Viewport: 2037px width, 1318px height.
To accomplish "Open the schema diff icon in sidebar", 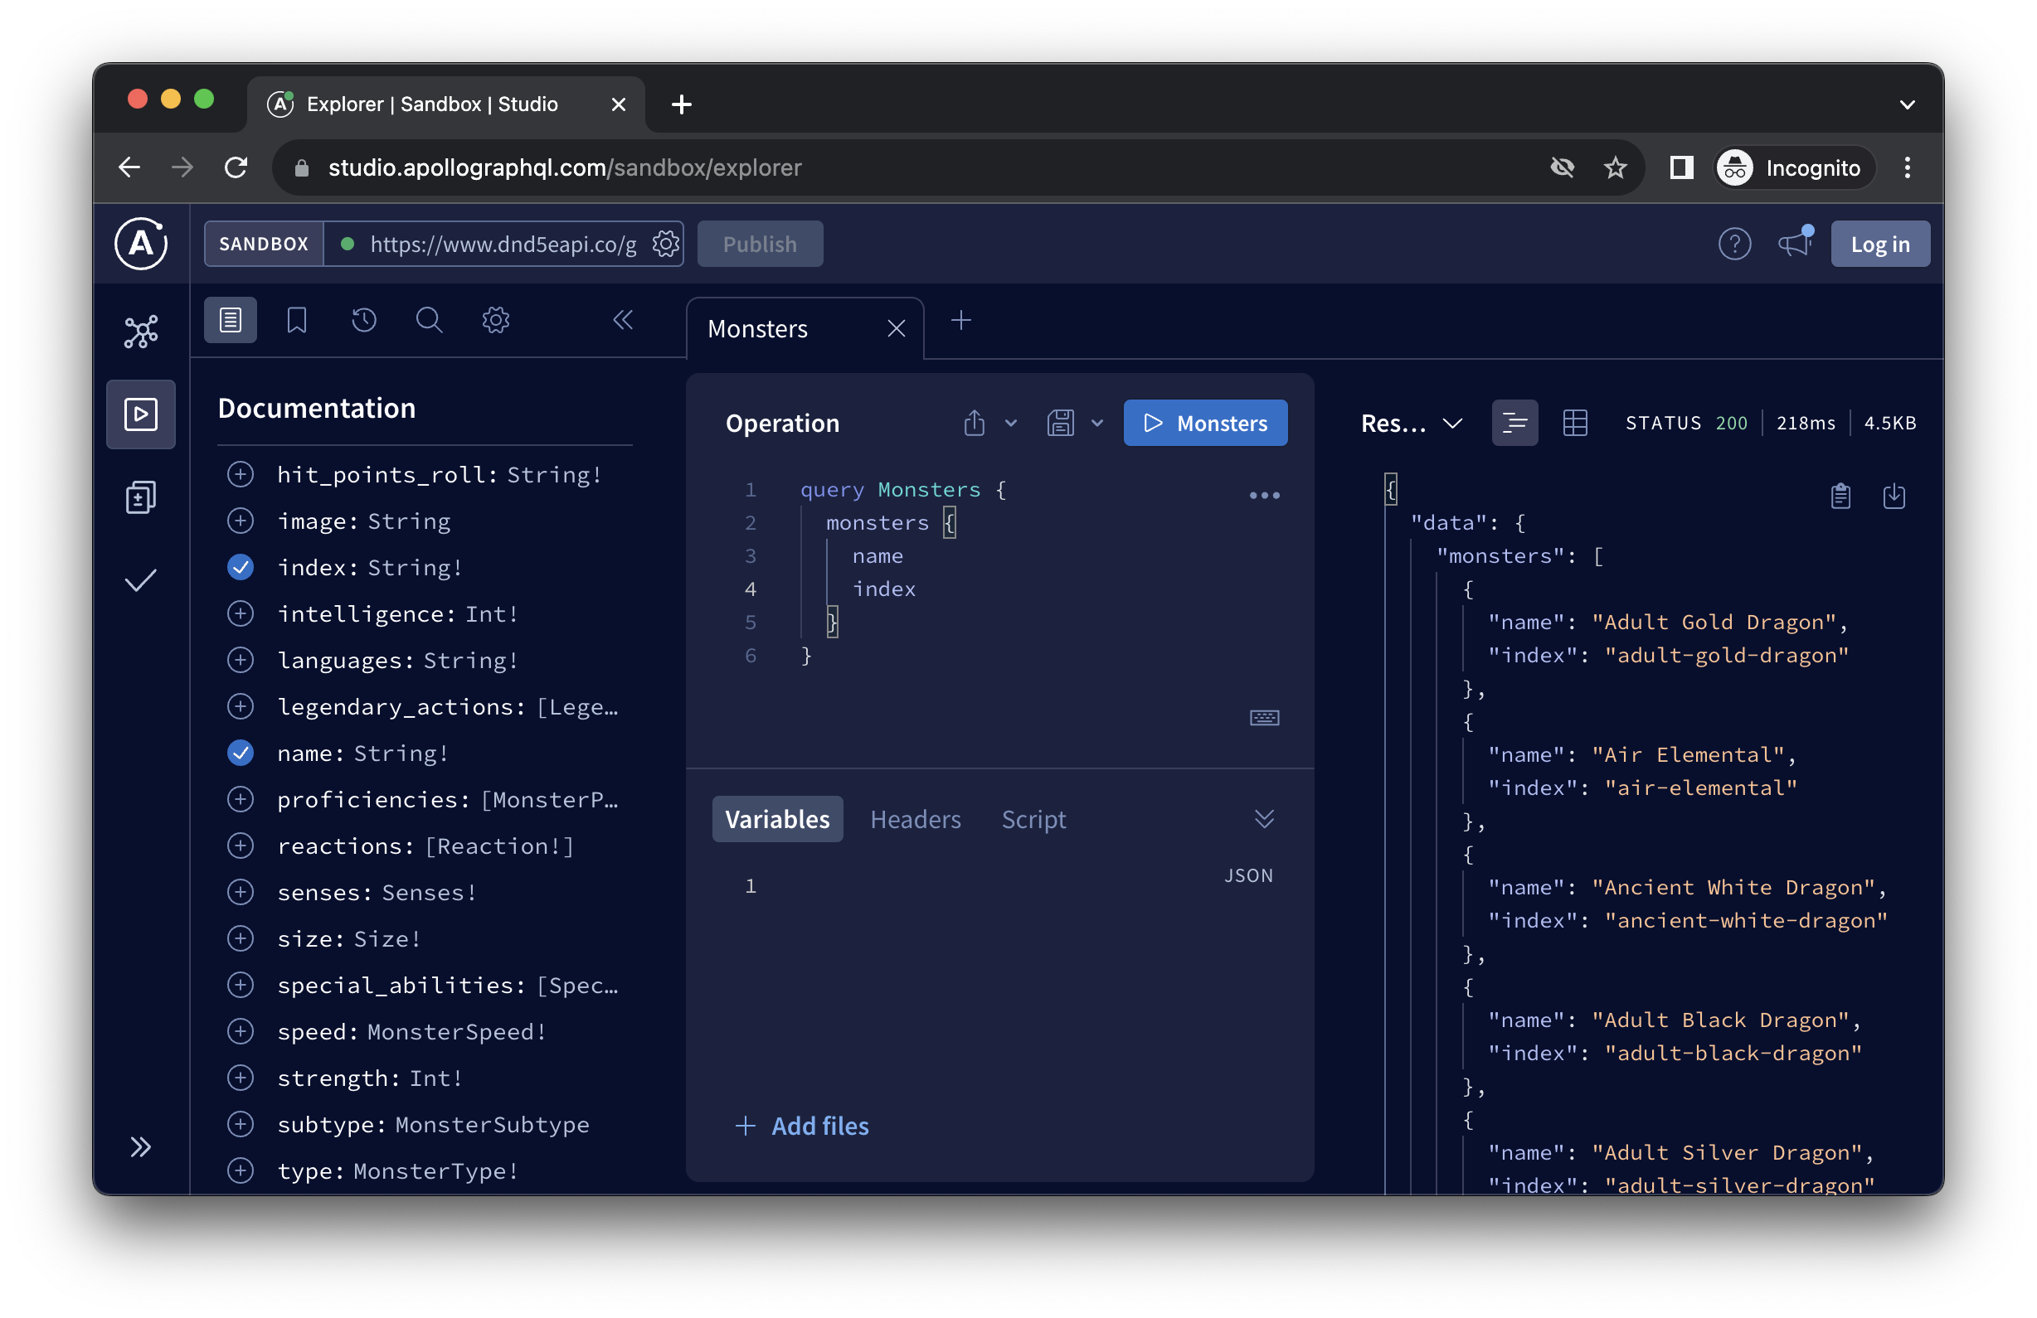I will [141, 497].
